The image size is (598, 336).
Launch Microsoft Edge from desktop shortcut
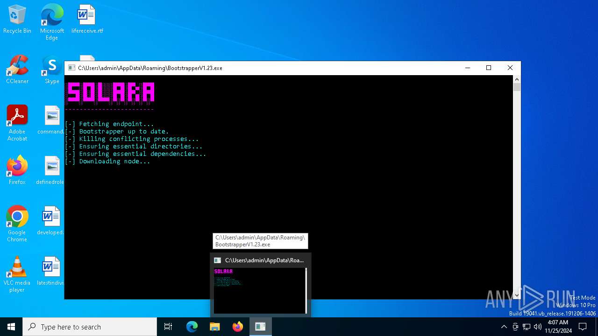(52, 22)
